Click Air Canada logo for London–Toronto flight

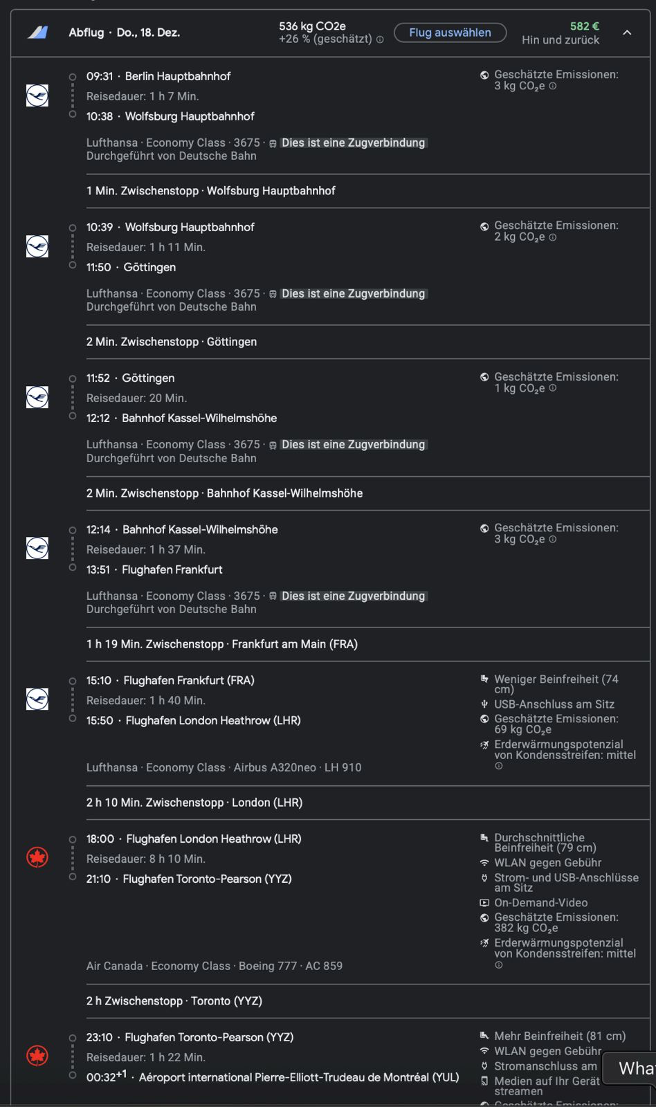[37, 858]
